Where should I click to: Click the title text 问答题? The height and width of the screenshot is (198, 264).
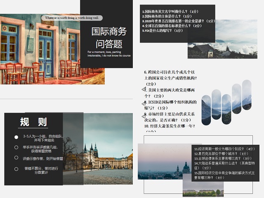tap(109, 44)
